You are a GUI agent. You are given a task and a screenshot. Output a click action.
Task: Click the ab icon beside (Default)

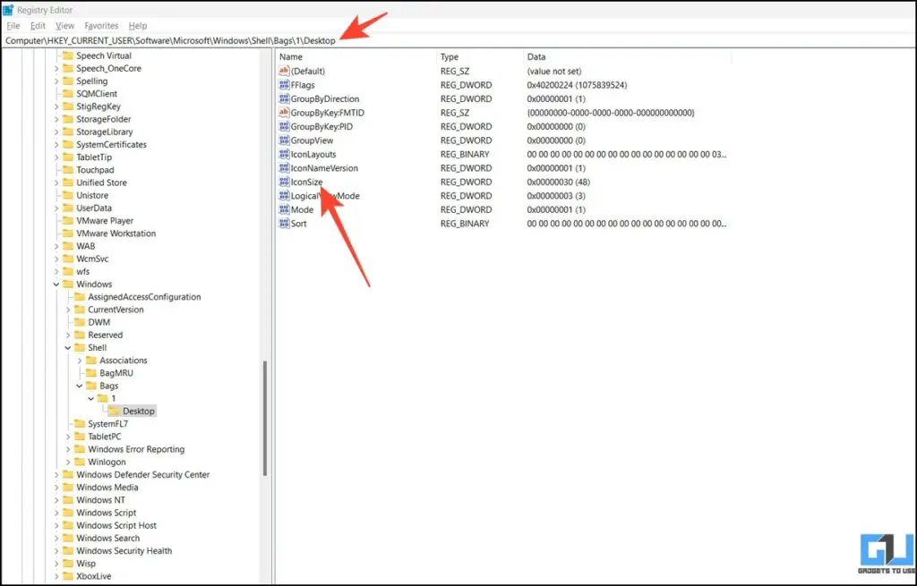pos(285,71)
